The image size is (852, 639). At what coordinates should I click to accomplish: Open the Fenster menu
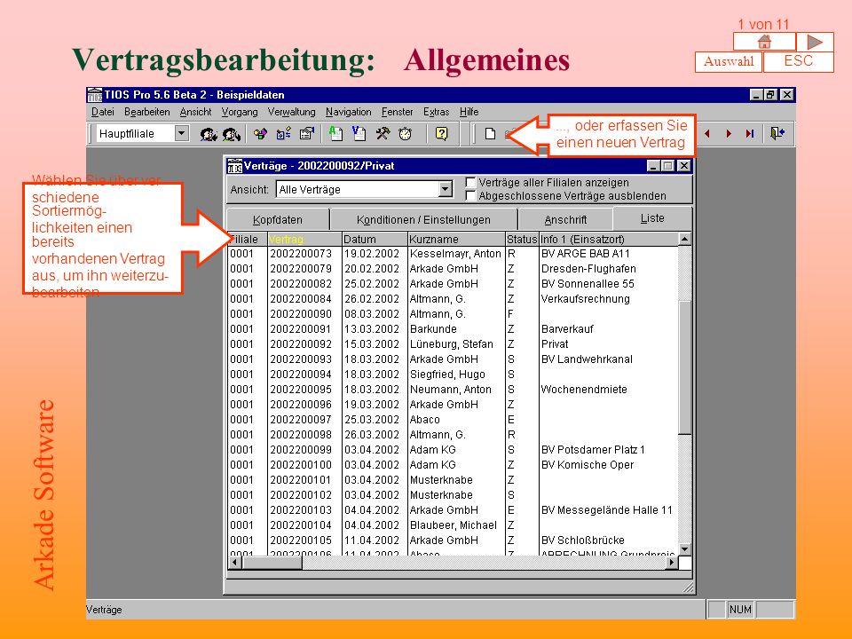(x=398, y=112)
